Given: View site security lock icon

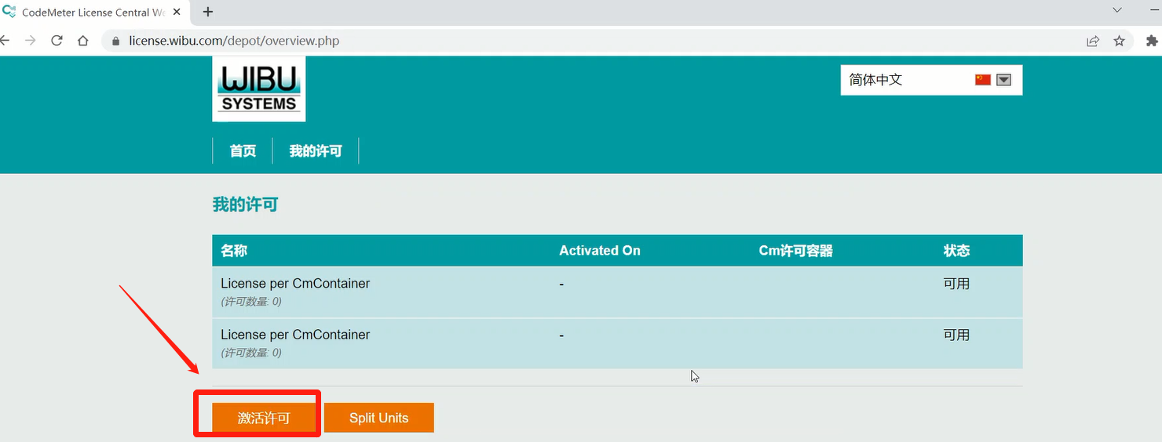Looking at the screenshot, I should point(116,41).
